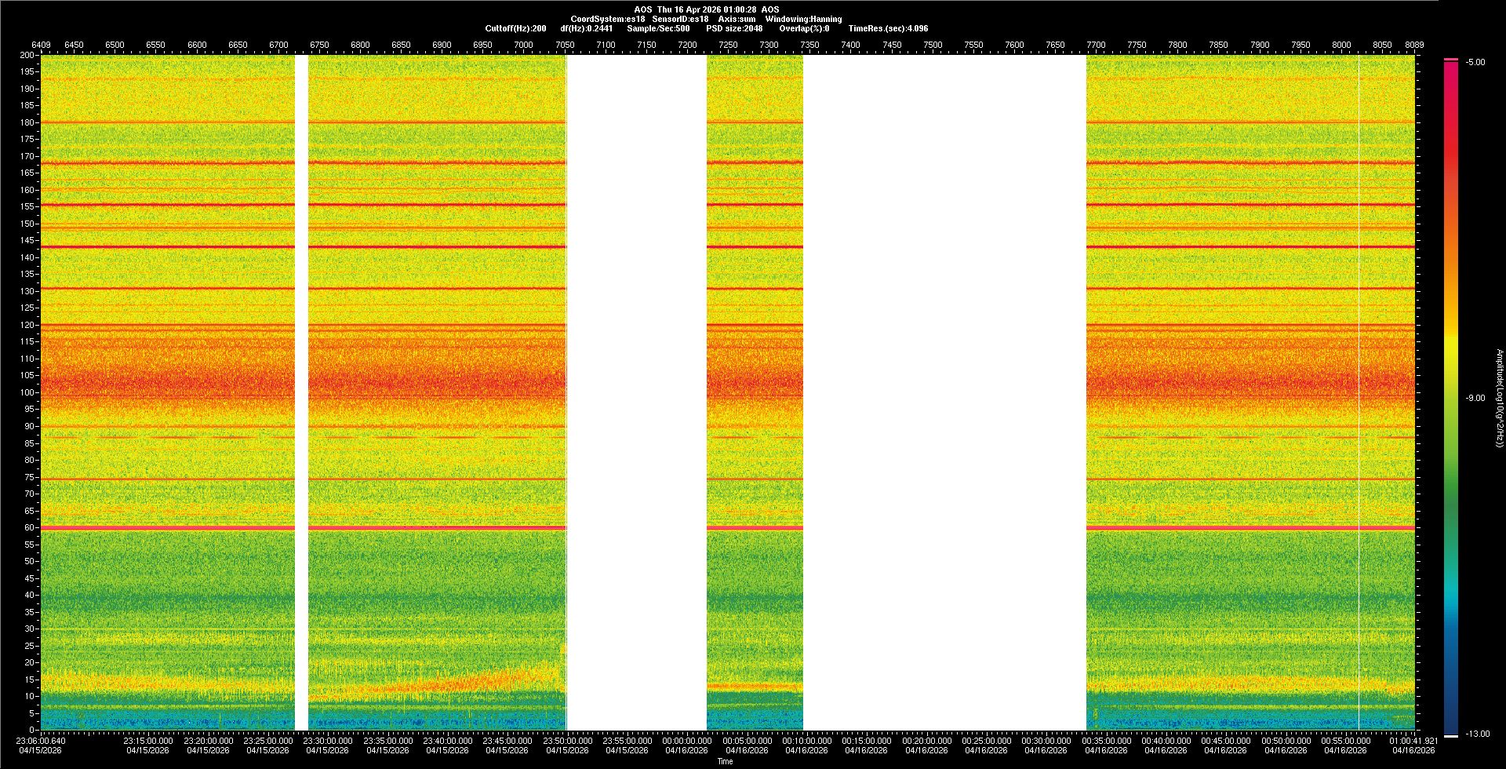Click the 23:06:00.640 start time label

click(x=41, y=741)
